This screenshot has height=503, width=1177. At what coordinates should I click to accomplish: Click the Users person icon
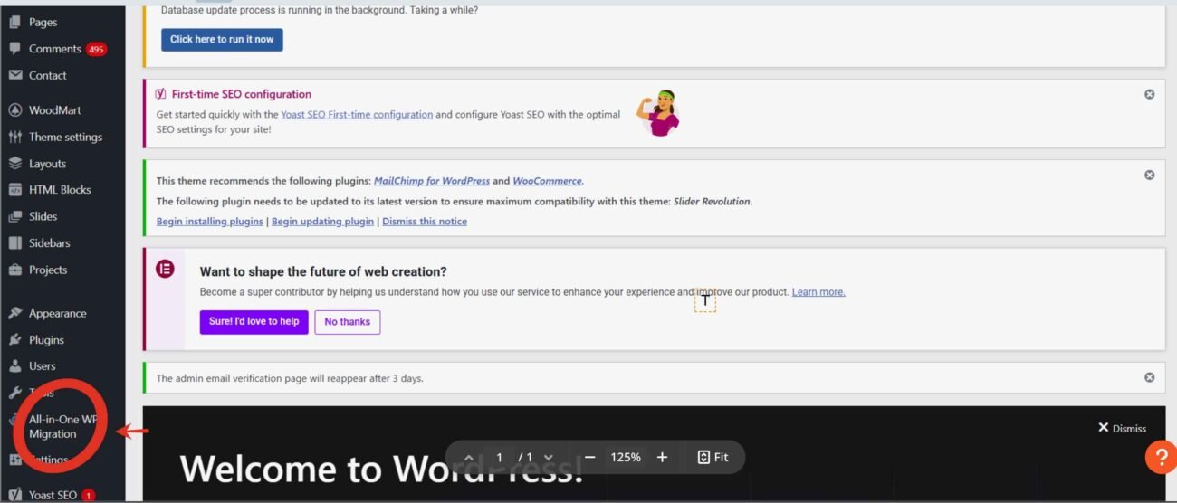click(14, 366)
